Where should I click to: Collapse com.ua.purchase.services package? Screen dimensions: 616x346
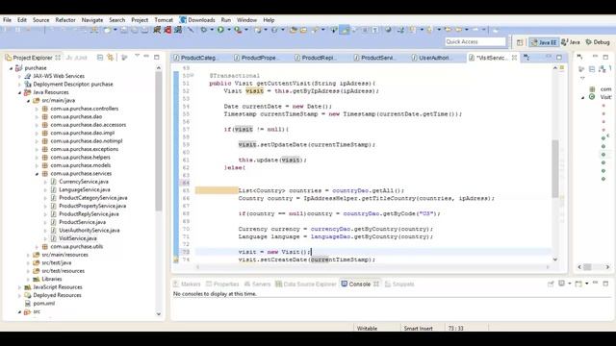coord(37,174)
